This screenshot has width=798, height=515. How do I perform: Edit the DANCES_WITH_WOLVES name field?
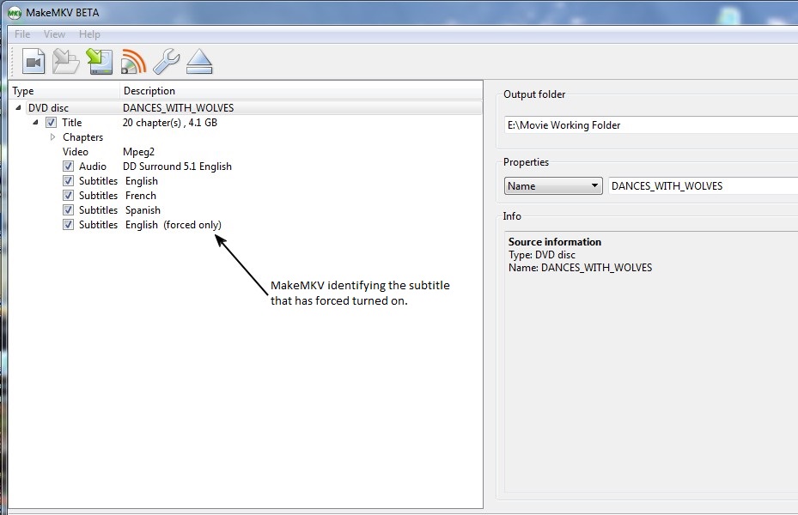703,185
